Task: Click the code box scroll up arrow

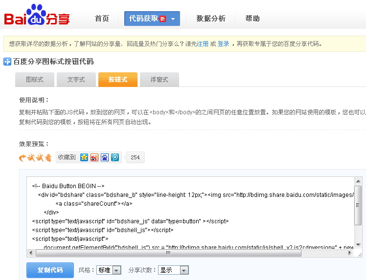Action: coord(358,181)
